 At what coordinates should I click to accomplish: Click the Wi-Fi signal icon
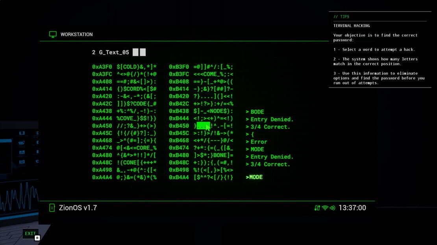tap(325, 208)
